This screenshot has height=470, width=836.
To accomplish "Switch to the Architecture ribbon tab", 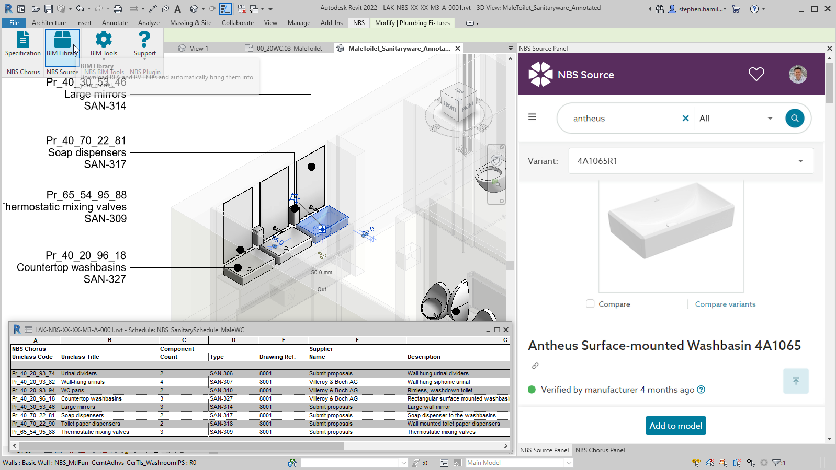I will click(x=49, y=23).
